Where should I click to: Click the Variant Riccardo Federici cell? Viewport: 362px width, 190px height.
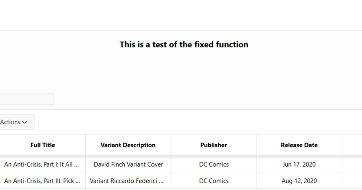[128, 181]
